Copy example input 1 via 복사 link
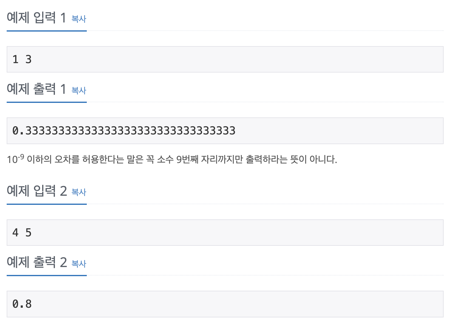The height and width of the screenshot is (325, 450). click(79, 19)
